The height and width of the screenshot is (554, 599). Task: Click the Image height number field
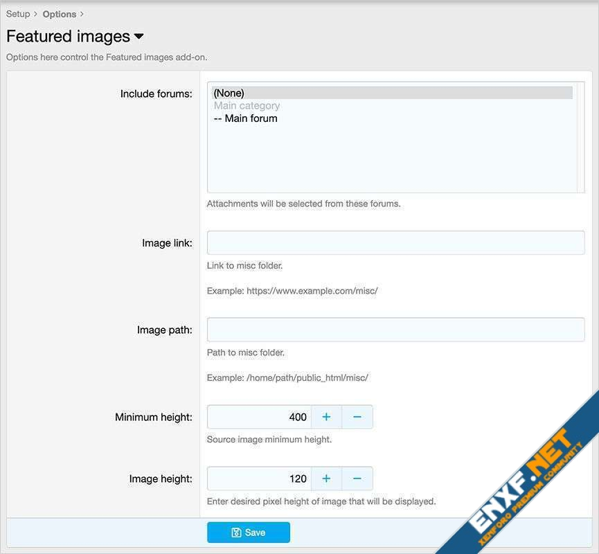[260, 479]
